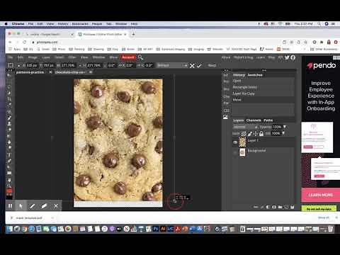340x255 pixels.
Task: Confirm the transform with the checkmark icon
Action: tap(199, 66)
